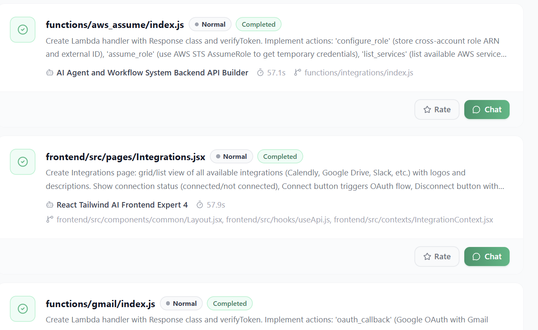538x330 pixels.
Task: Click the Normal priority badge on gmail task
Action: pyautogui.click(x=181, y=304)
